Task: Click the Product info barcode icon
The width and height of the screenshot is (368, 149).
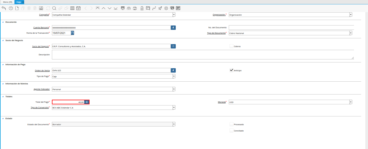Action: (172, 8)
